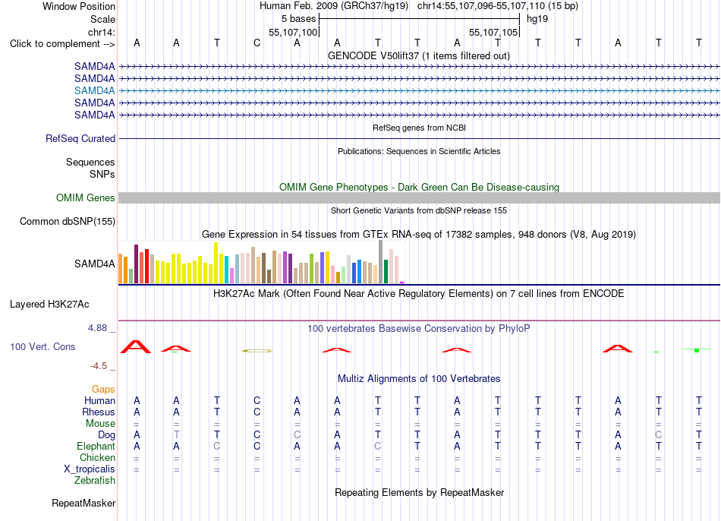Click 'Click to complement -->' to complement bases
This screenshot has height=521, width=721.
62,44
